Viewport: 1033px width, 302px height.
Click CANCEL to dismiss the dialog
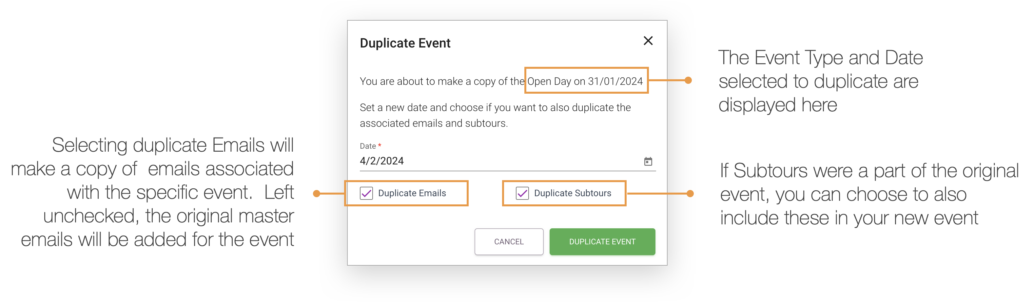click(509, 241)
